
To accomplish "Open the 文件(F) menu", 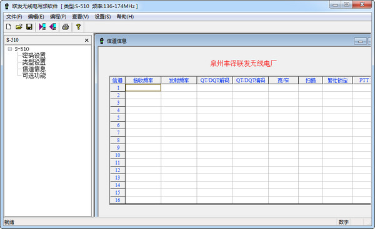I will [x=14, y=17].
